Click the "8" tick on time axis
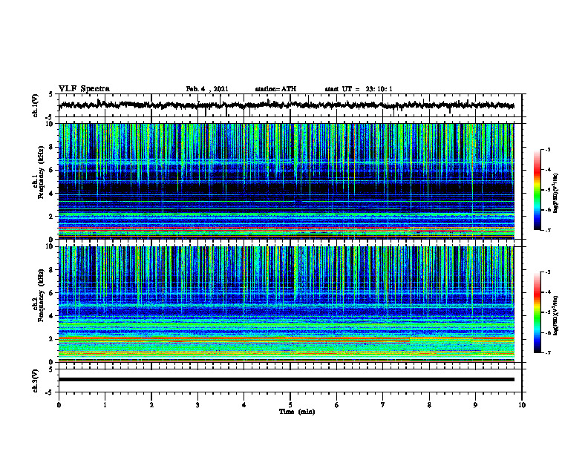588x454 pixels. (x=429, y=405)
